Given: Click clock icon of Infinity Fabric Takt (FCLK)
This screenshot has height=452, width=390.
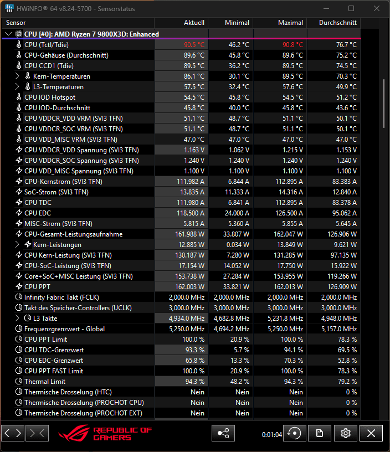Looking at the screenshot, I should point(19,297).
